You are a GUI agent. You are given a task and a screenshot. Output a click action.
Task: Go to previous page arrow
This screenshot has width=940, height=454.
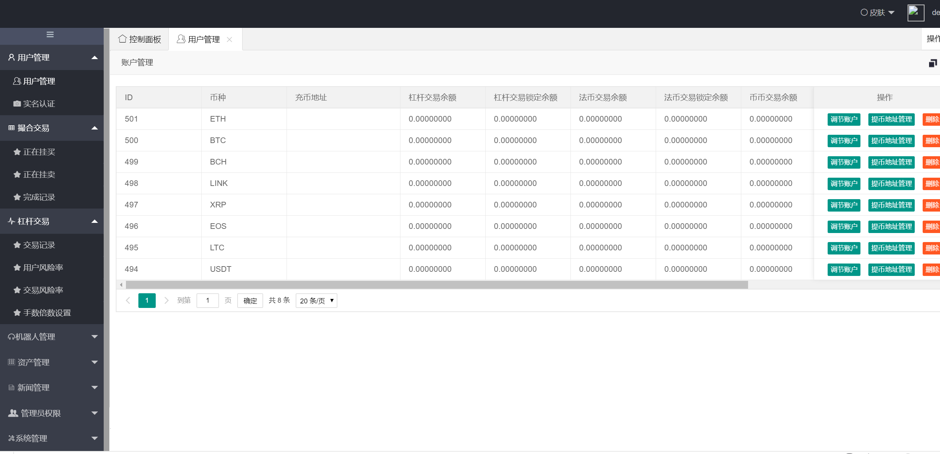click(x=128, y=300)
